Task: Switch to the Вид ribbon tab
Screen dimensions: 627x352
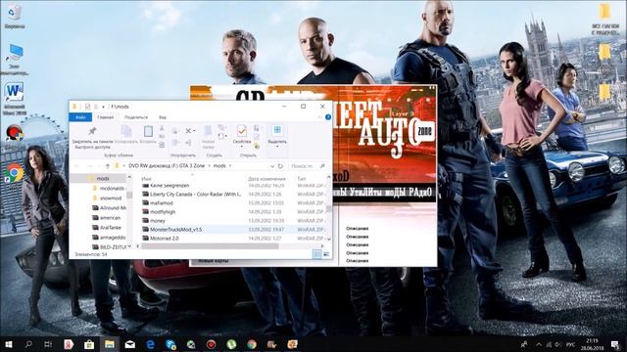Action: pyautogui.click(x=163, y=117)
